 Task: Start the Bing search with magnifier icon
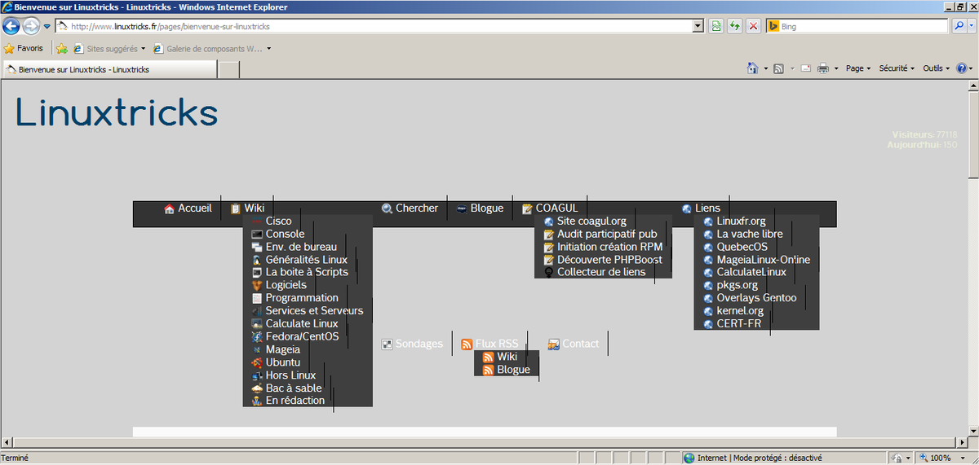959,26
